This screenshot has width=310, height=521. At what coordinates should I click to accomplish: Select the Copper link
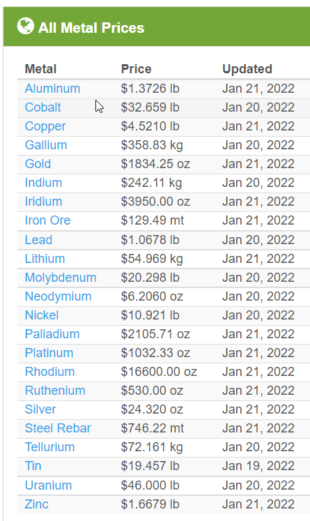tap(45, 126)
